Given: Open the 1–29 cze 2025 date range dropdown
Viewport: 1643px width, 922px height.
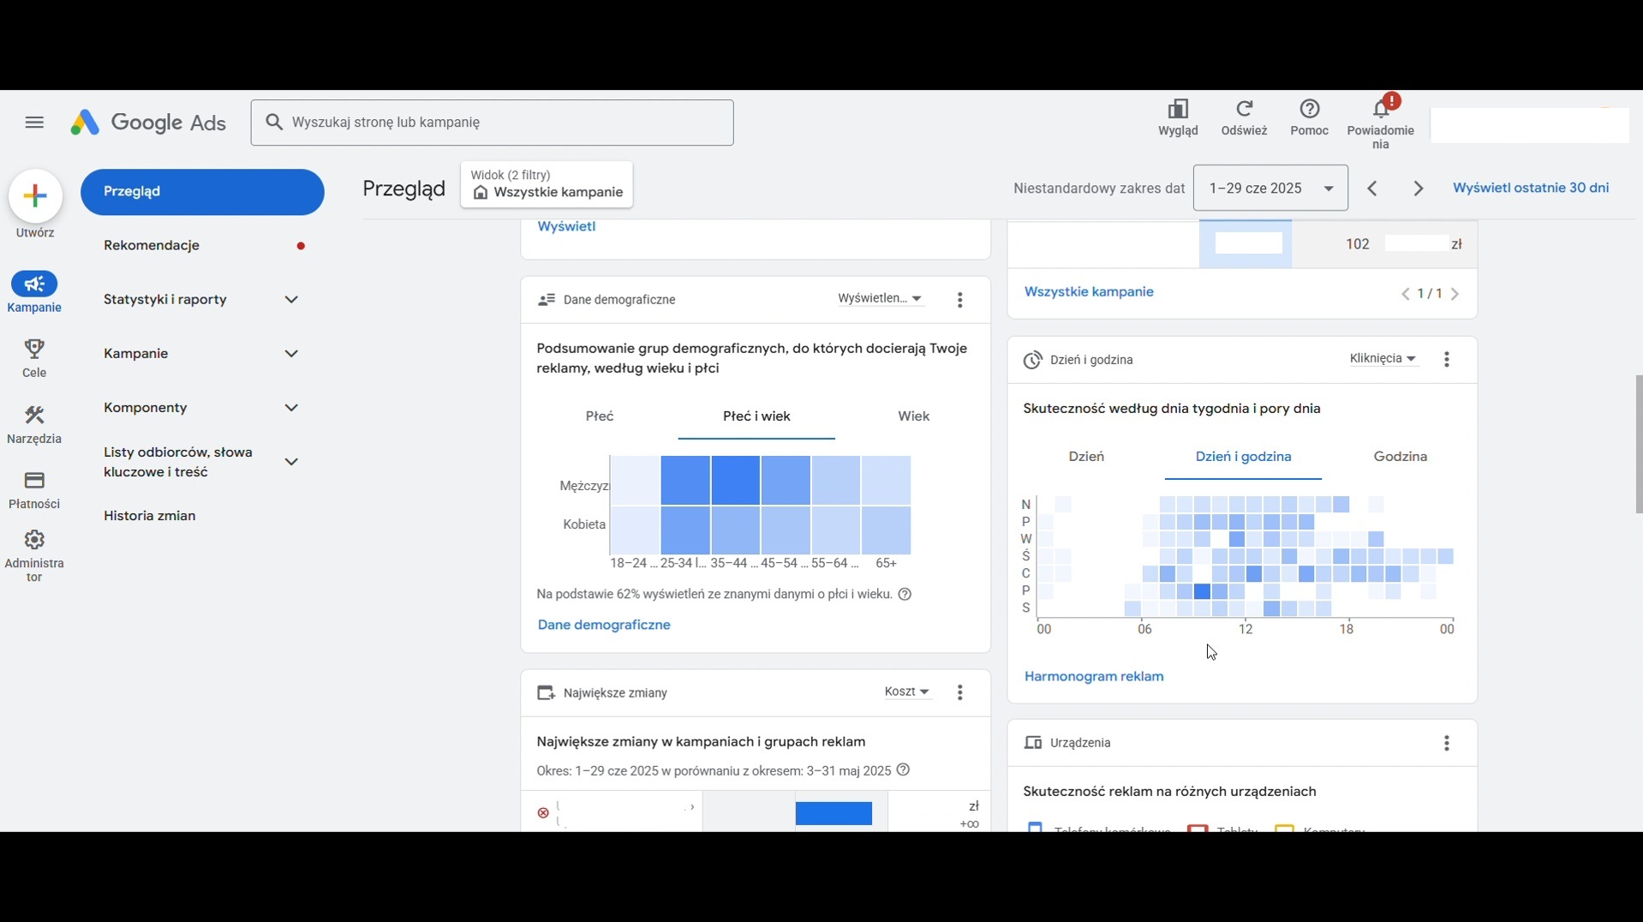Looking at the screenshot, I should pyautogui.click(x=1270, y=189).
